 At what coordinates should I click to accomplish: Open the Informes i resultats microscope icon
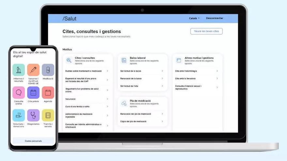19,70
